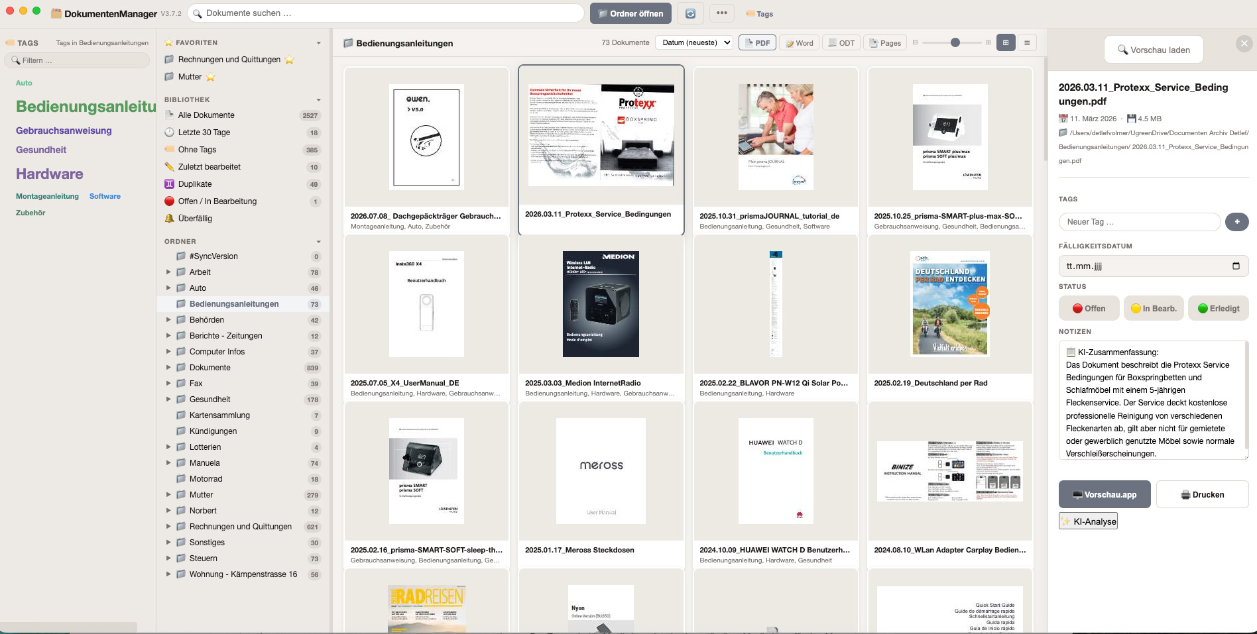
Task: Select the Software tag in tag cloud
Action: (x=105, y=196)
